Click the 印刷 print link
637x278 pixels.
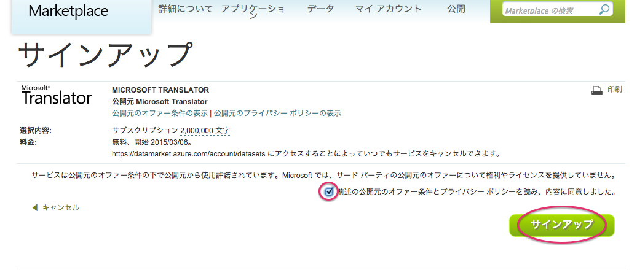[614, 90]
